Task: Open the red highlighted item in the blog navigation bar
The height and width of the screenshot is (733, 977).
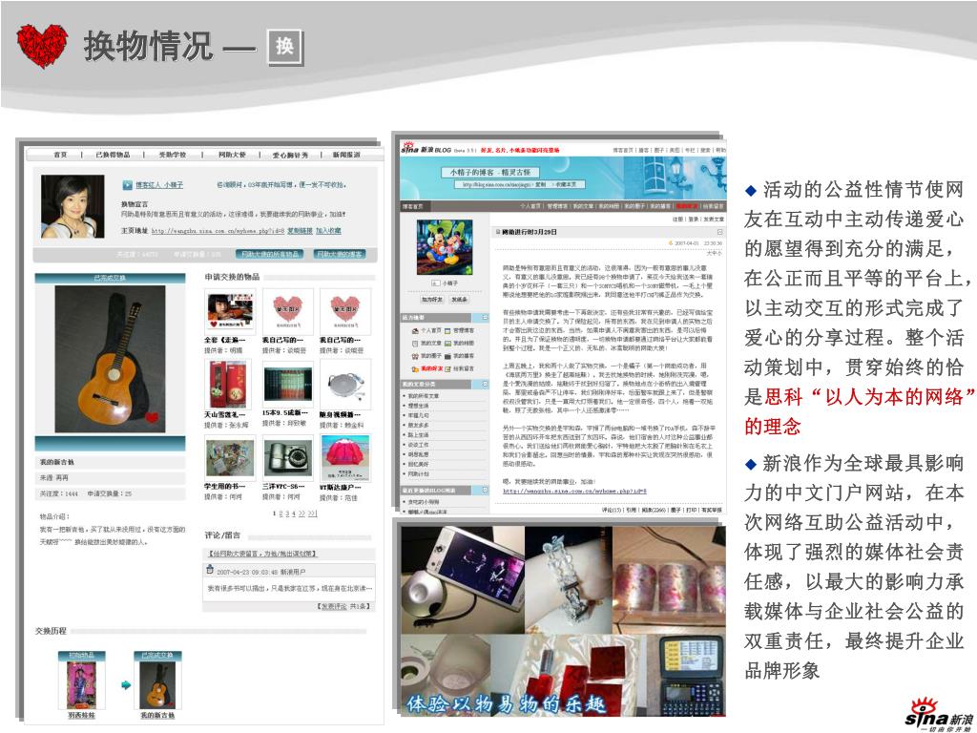Action: (687, 206)
